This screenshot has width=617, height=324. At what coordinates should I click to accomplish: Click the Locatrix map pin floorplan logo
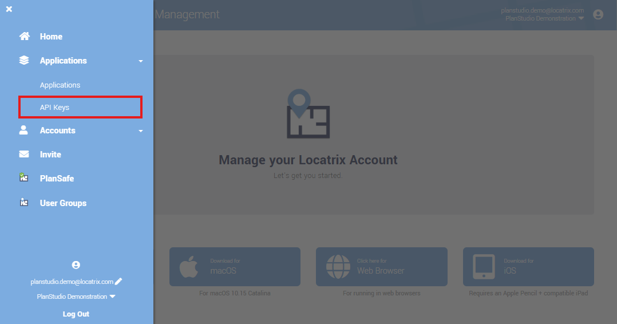[308, 114]
